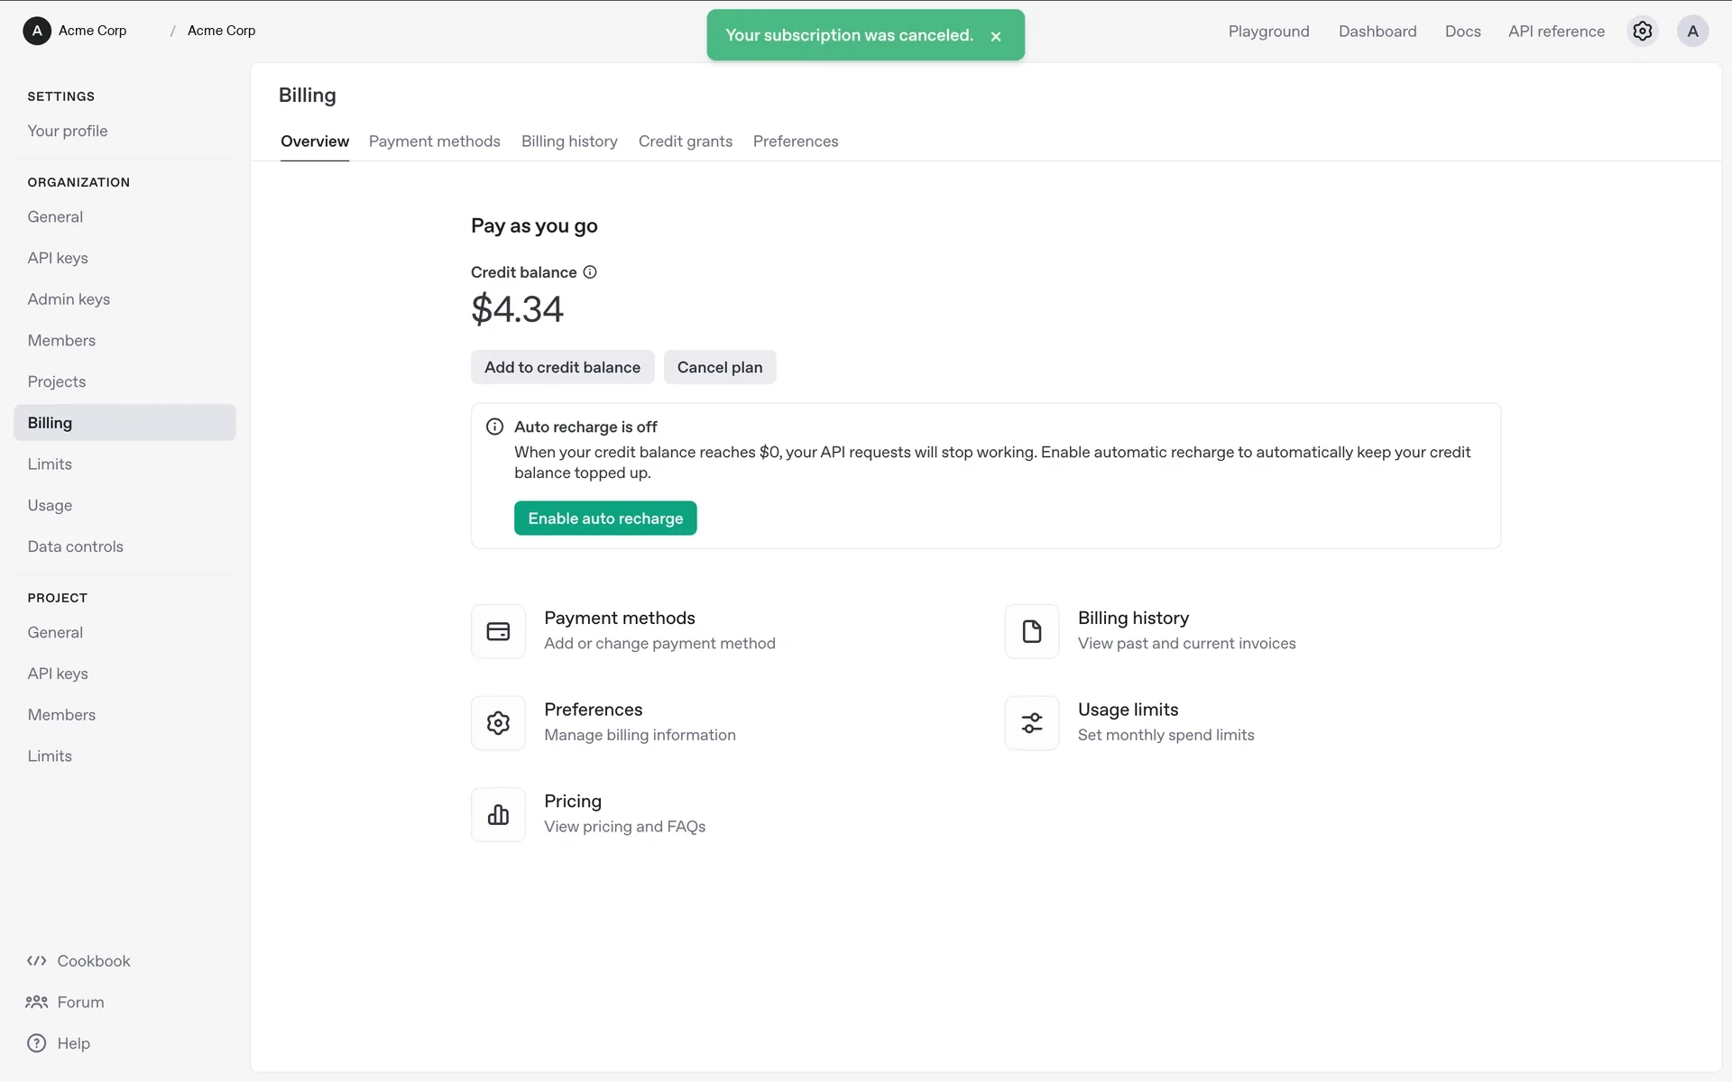This screenshot has width=1732, height=1082.
Task: Open the Acme Corp project breadcrumb selector
Action: point(222,31)
